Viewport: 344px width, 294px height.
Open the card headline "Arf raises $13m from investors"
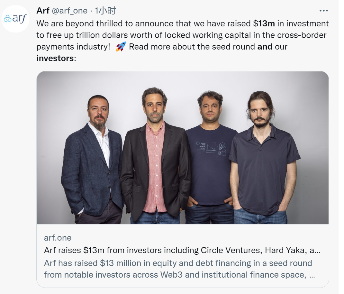pos(182,250)
